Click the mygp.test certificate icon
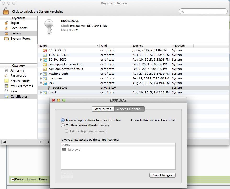This screenshot has width=230, height=189. (45, 78)
